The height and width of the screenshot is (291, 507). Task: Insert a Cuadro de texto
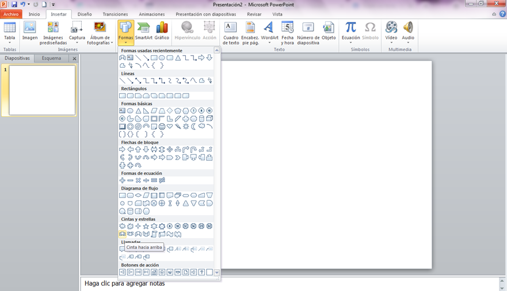(x=231, y=33)
